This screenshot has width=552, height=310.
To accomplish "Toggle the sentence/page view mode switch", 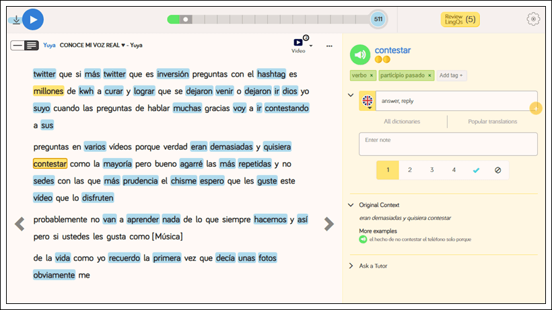I will (25, 45).
